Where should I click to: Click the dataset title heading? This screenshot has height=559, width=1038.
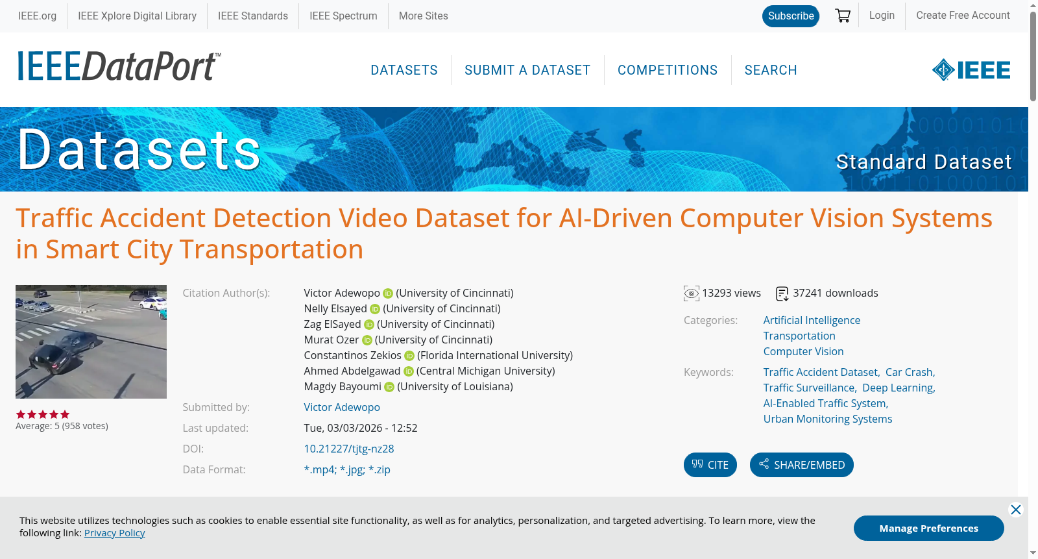(x=504, y=234)
